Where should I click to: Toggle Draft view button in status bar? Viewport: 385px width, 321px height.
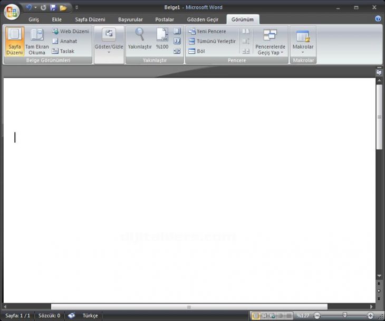[289, 316]
